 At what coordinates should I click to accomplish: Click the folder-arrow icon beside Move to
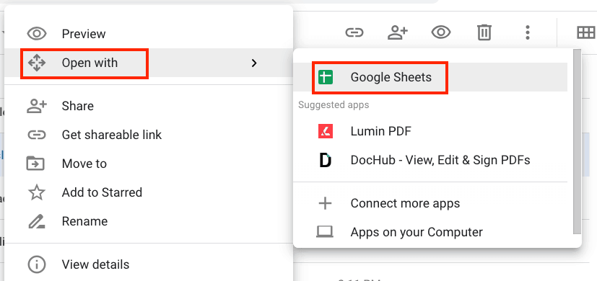35,164
